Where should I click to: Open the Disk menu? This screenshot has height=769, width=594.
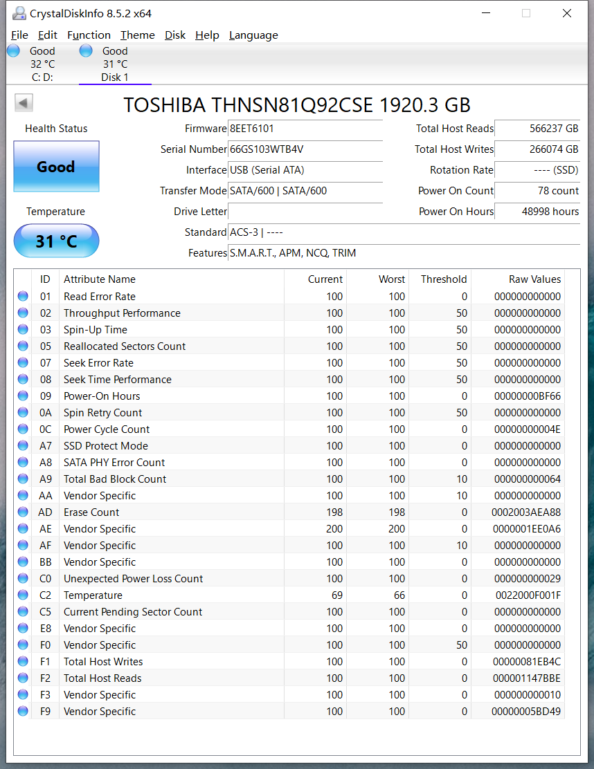(175, 35)
